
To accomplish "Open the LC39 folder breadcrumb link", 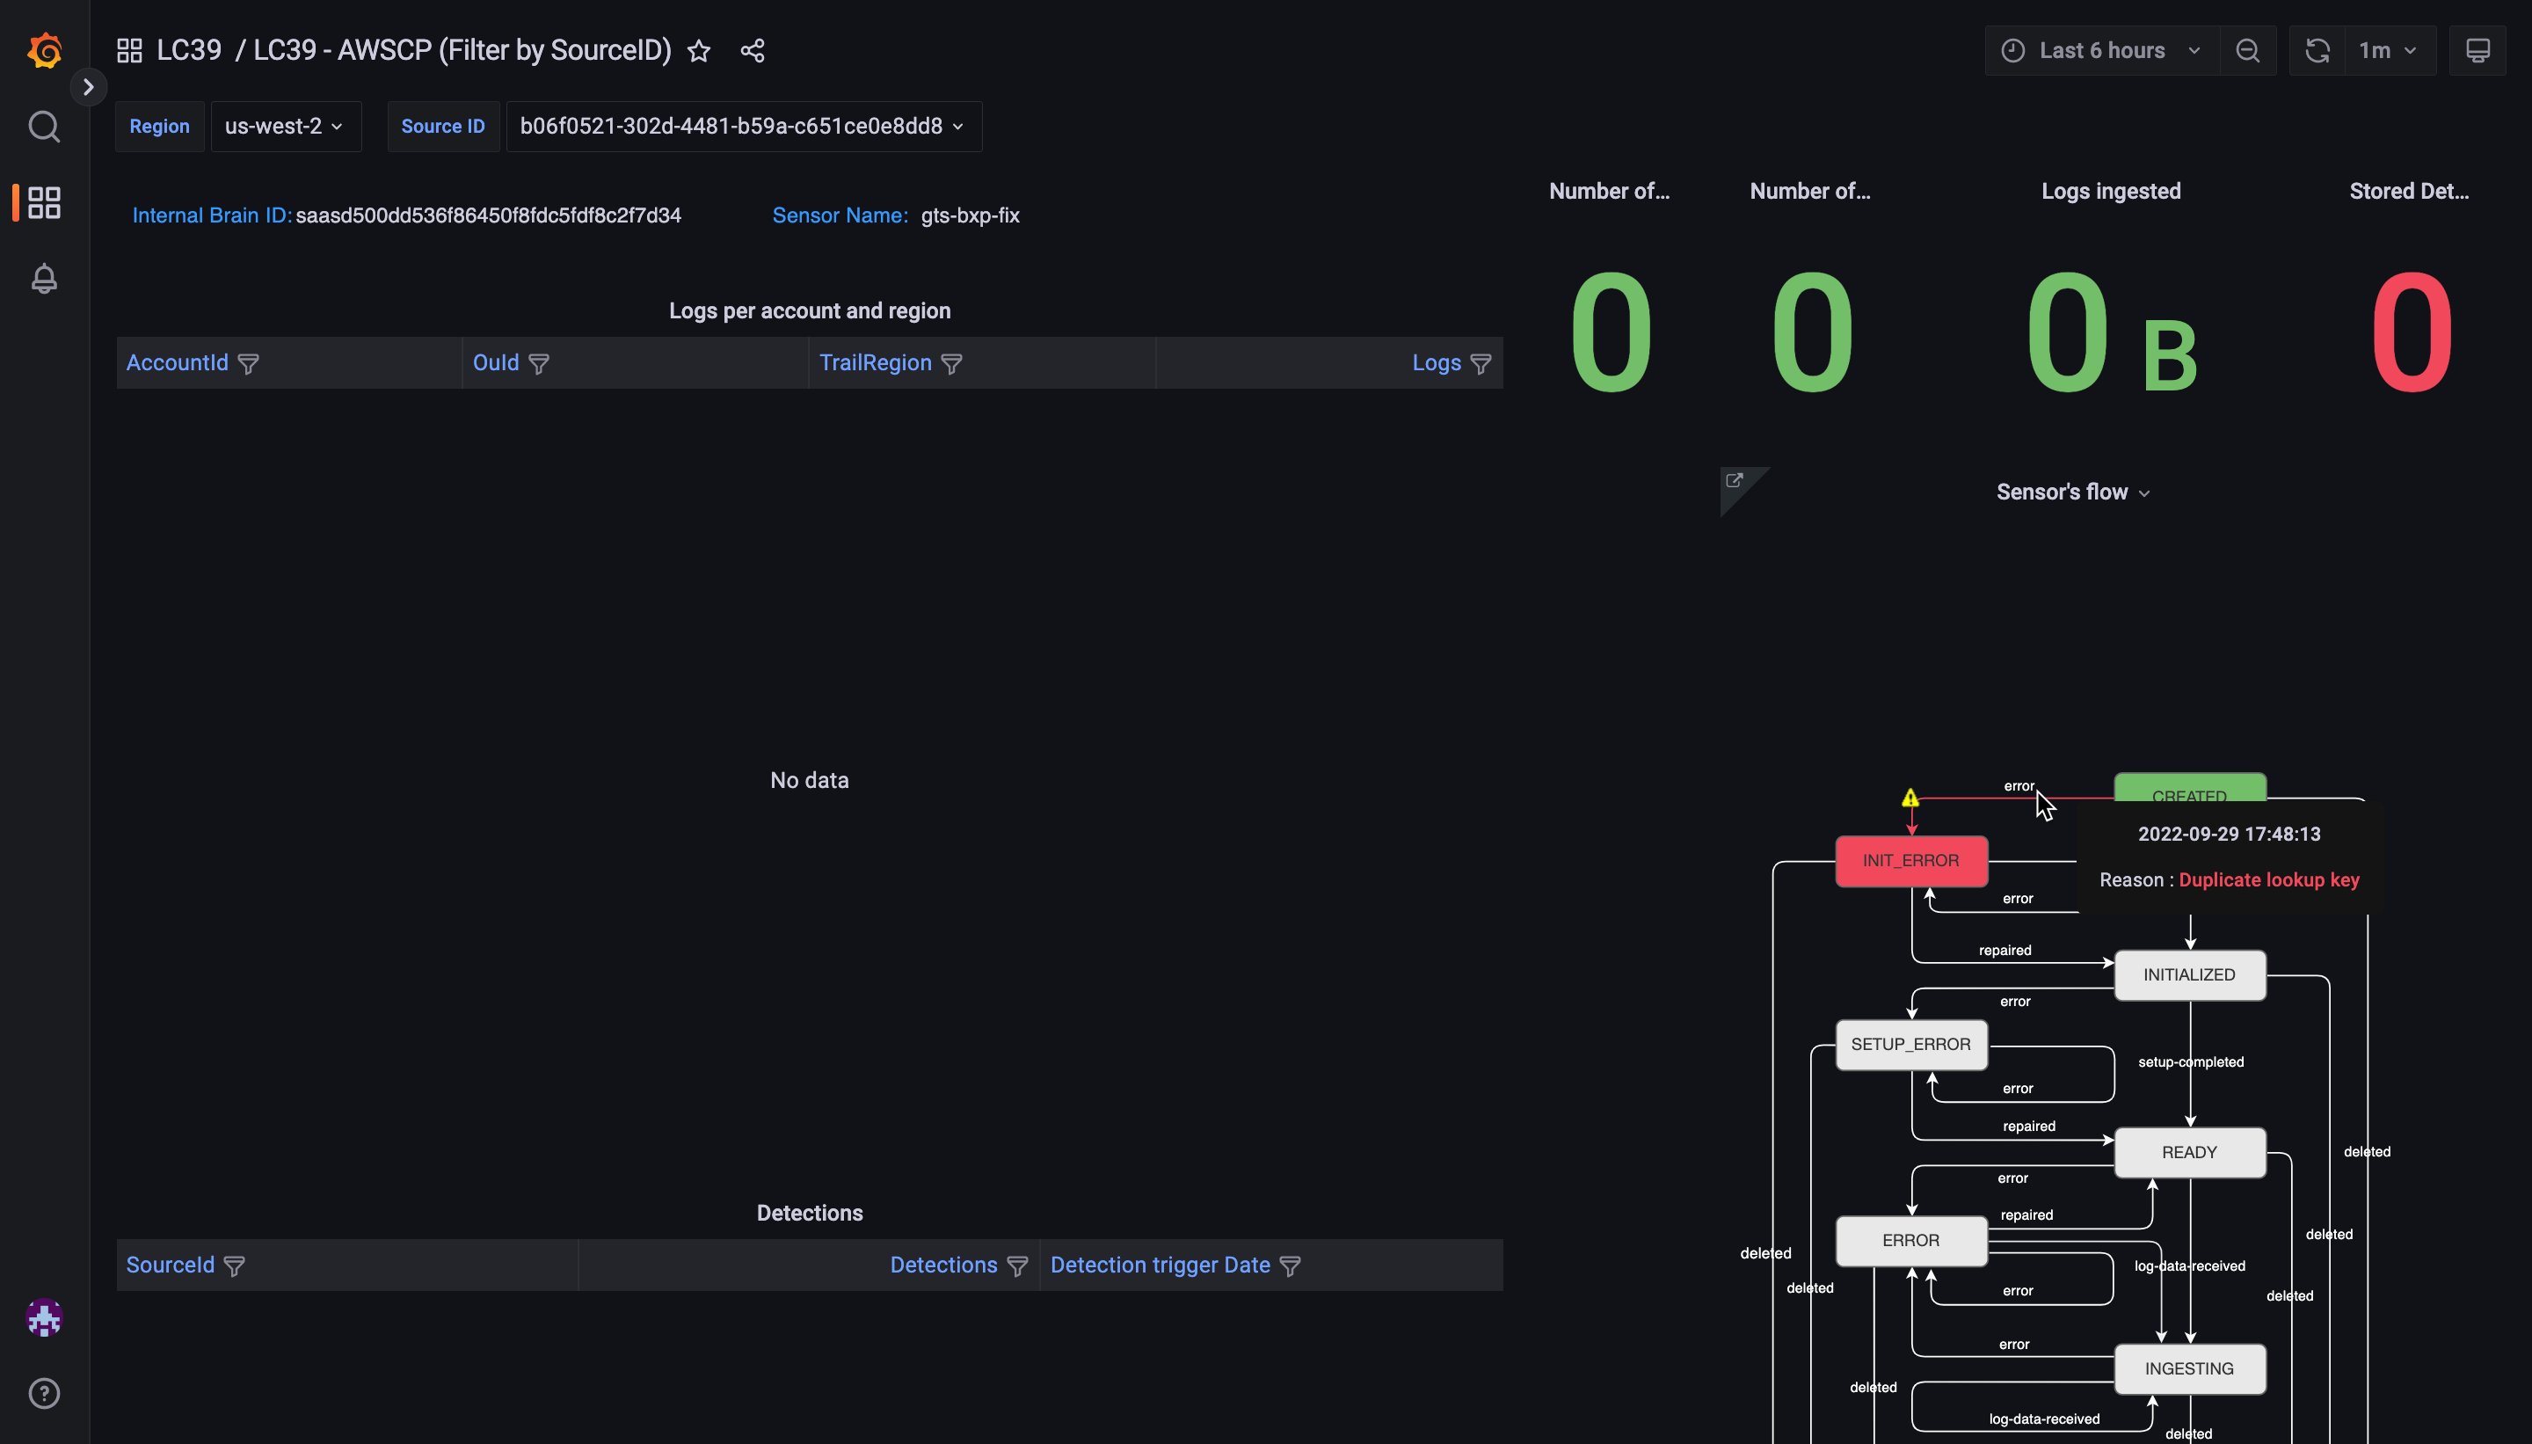I will point(188,51).
